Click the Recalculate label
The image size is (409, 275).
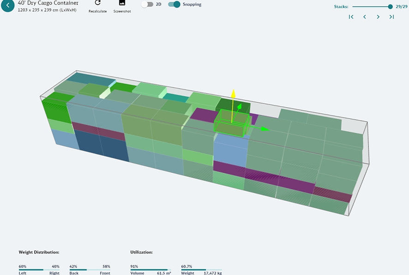pyautogui.click(x=97, y=11)
